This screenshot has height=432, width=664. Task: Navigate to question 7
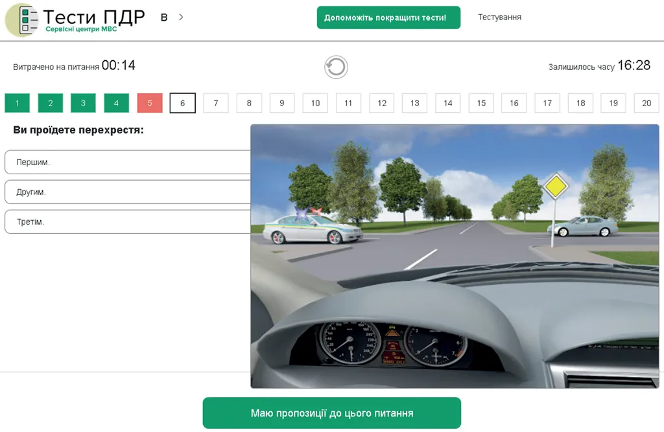click(216, 103)
